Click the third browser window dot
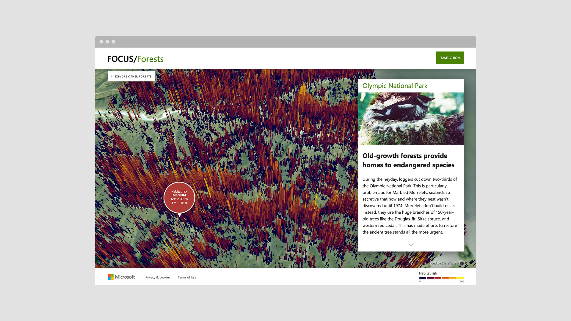571x321 pixels. coord(113,42)
